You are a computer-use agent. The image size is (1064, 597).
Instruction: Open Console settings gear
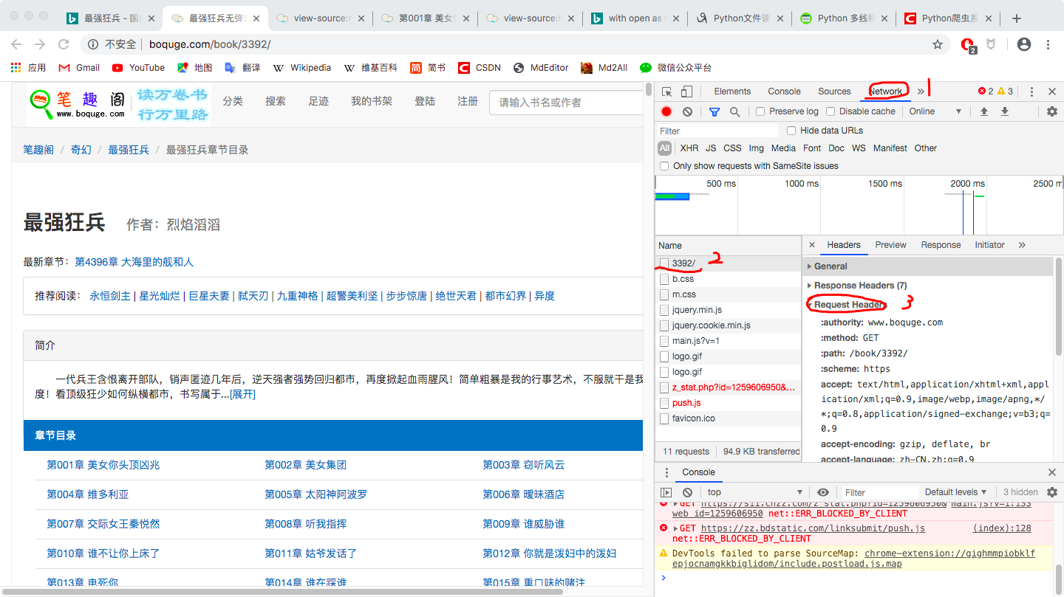[x=1052, y=492]
